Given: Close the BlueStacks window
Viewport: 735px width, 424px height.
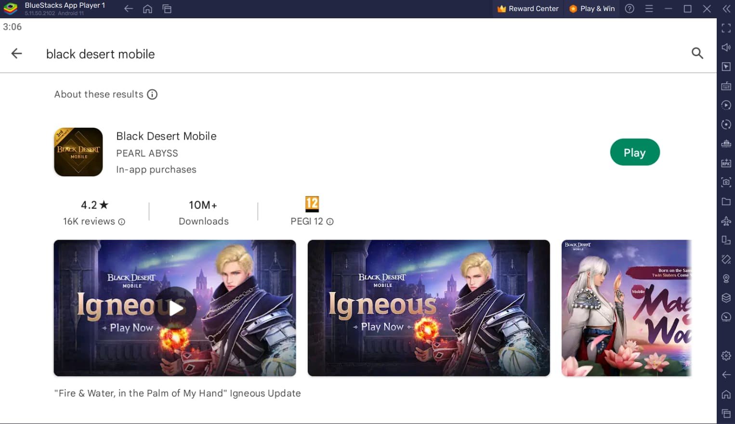Looking at the screenshot, I should click(707, 9).
